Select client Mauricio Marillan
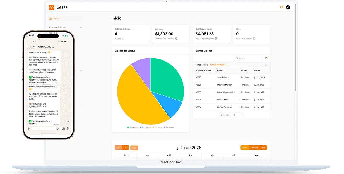344x174 pixels. [x=225, y=85]
